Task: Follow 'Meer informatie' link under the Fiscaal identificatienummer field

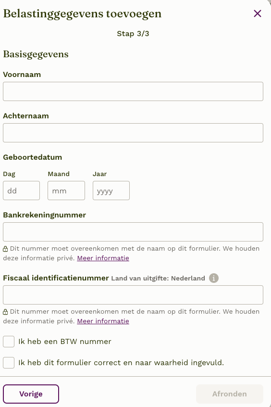Action: click(103, 321)
